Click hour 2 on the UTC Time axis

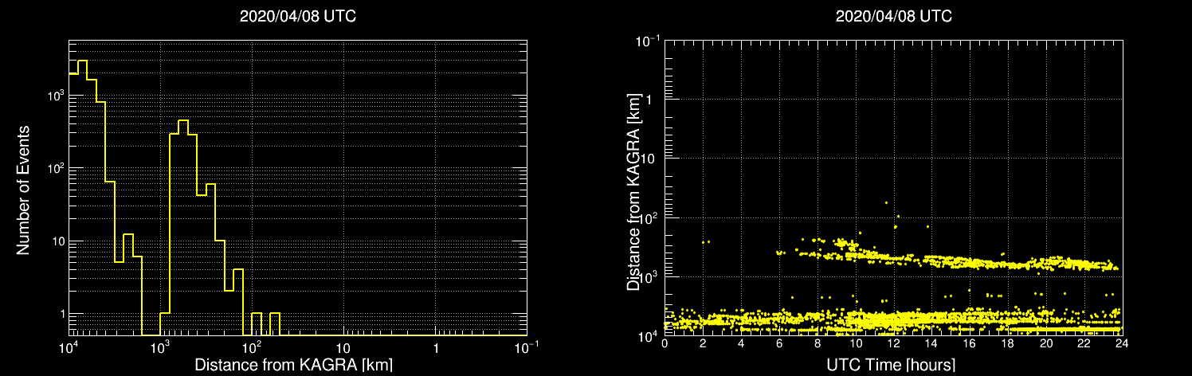(703, 343)
